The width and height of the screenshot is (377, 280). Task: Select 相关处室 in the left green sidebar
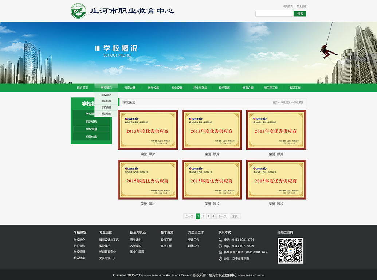[x=91, y=137]
